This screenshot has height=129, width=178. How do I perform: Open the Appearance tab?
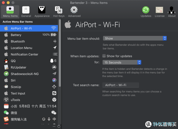tap(42, 12)
